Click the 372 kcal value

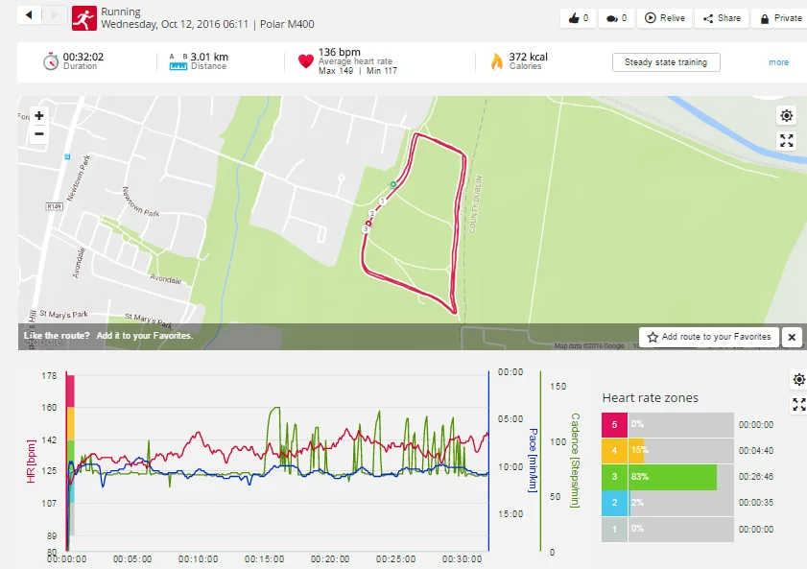[x=528, y=58]
